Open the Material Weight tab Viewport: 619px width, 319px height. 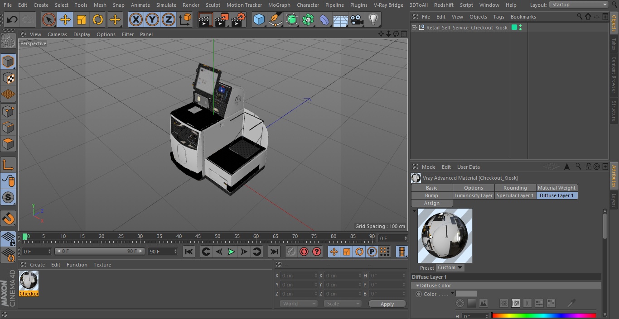tap(557, 188)
